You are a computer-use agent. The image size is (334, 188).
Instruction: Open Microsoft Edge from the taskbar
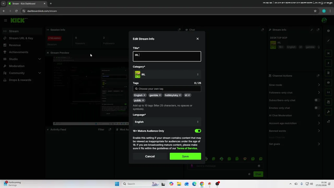pos(194,184)
